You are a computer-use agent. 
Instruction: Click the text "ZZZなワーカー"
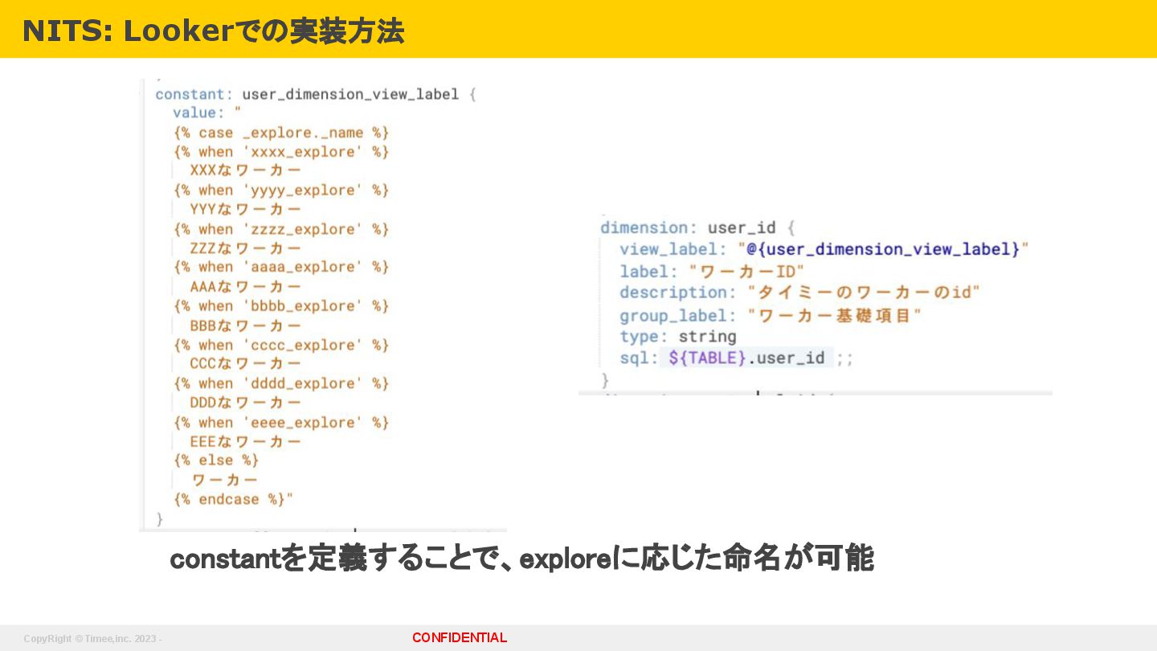[x=245, y=248]
